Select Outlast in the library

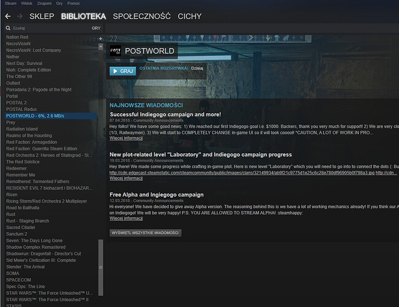[14, 83]
